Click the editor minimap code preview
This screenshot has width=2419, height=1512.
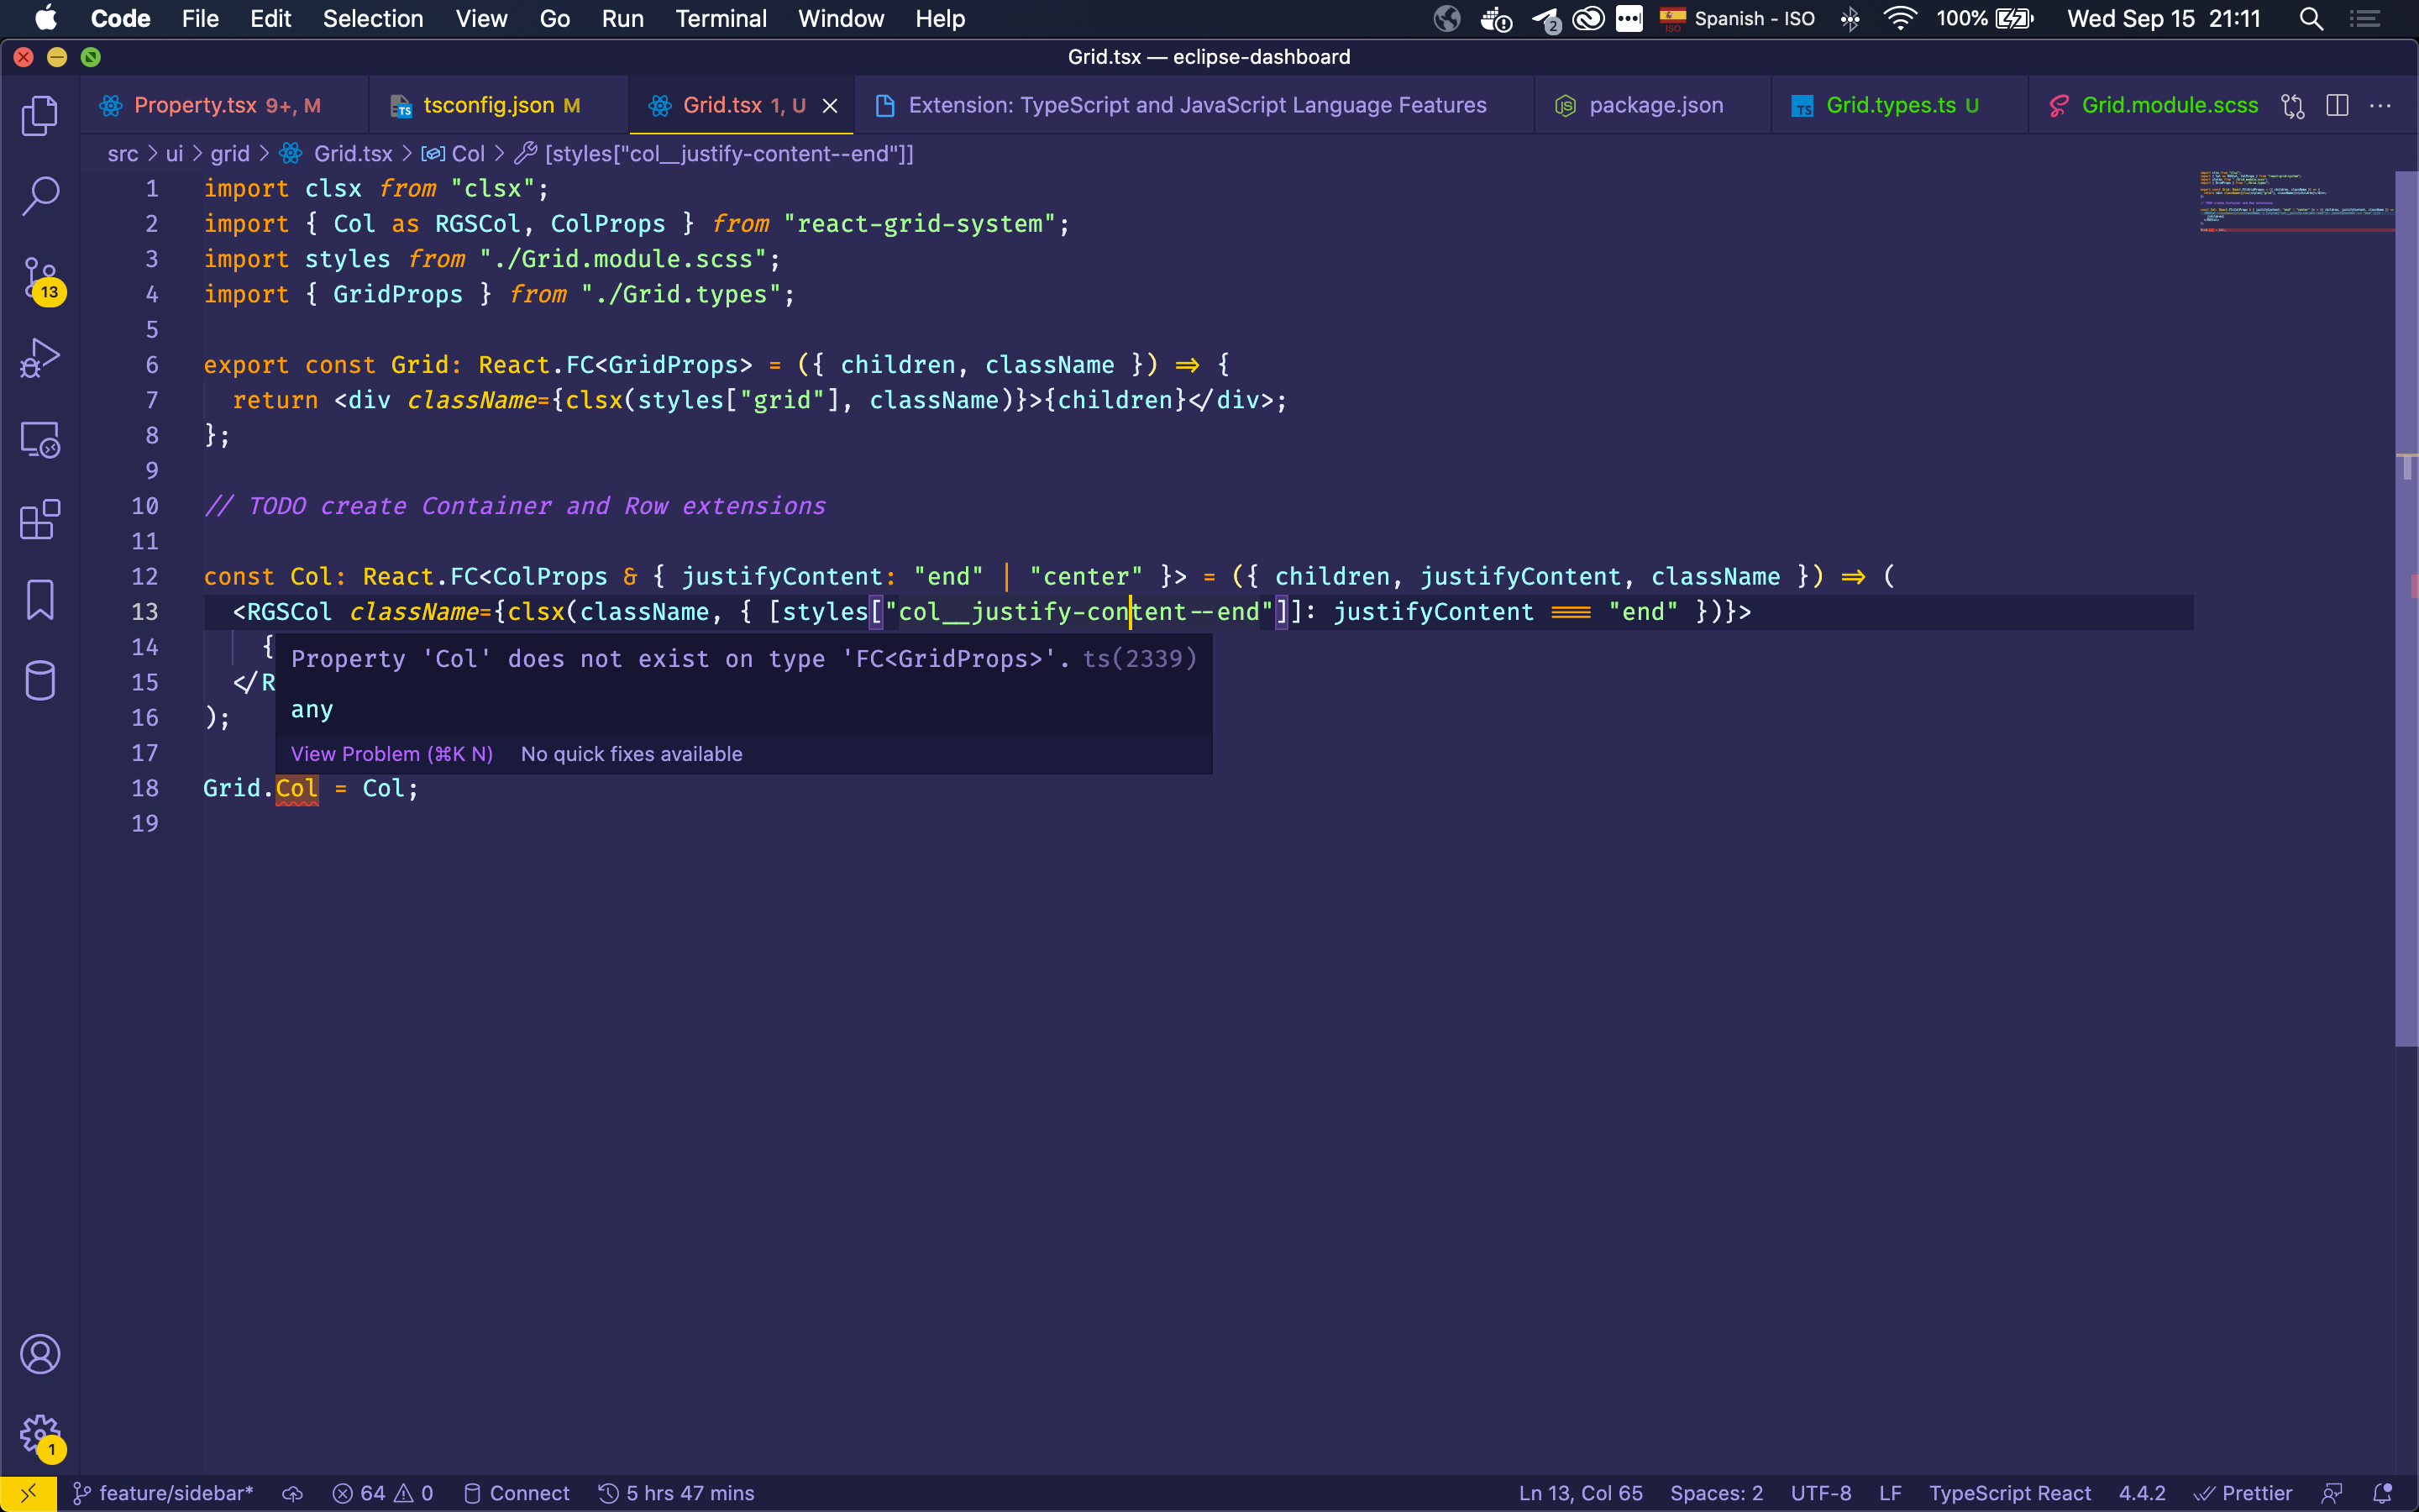pos(2295,200)
